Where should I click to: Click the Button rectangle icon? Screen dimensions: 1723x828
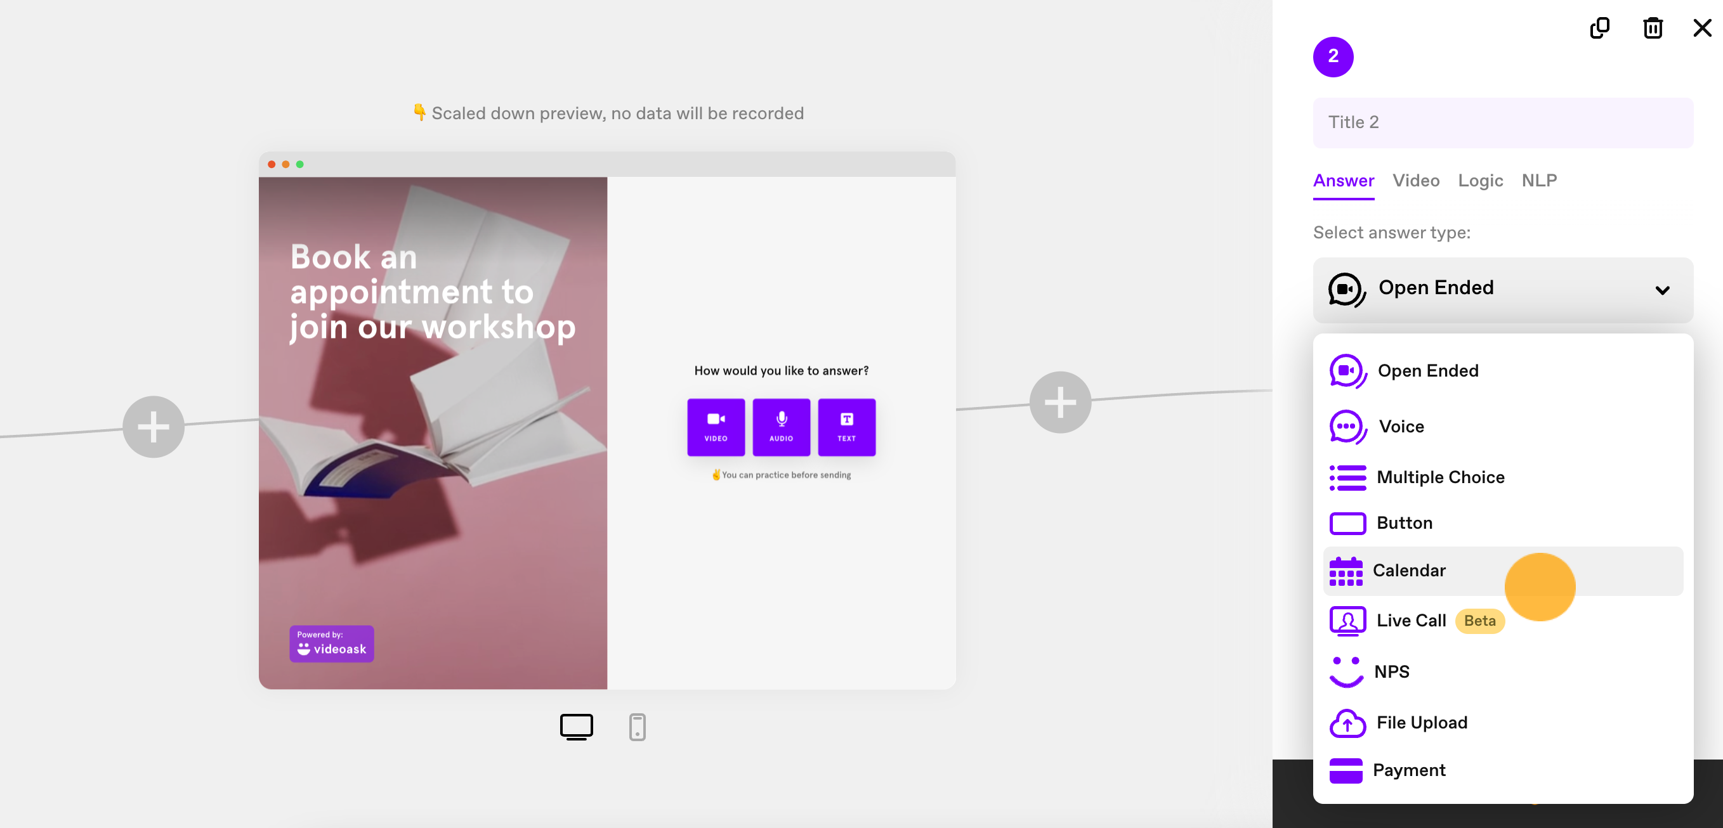click(x=1347, y=523)
